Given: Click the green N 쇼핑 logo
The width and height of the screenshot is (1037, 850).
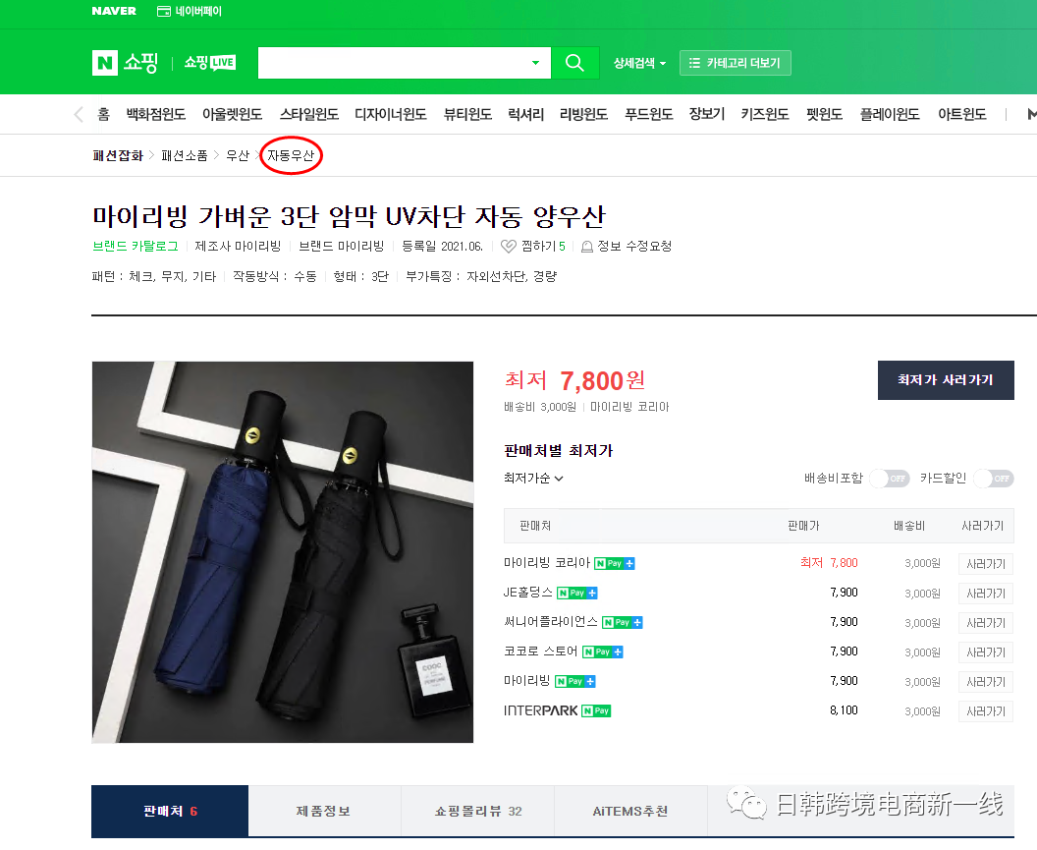Looking at the screenshot, I should [122, 61].
